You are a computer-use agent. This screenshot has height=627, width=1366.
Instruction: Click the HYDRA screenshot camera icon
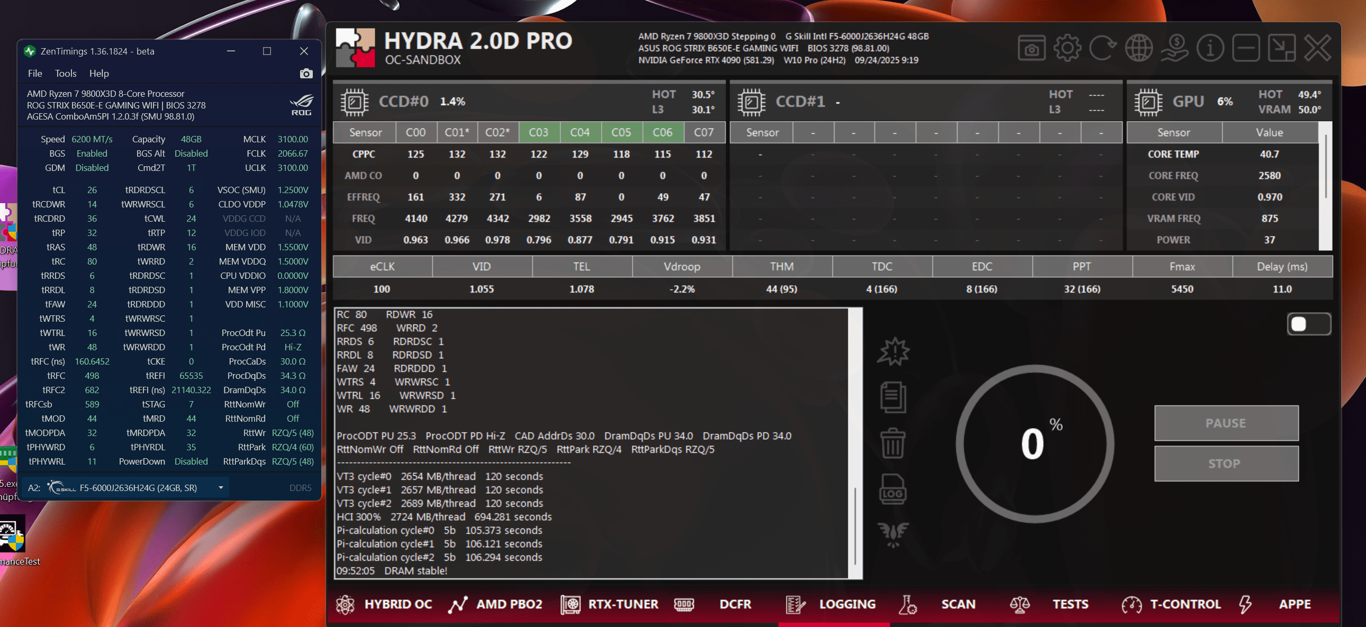click(x=1031, y=49)
